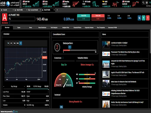This screenshot has width=151, height=113.
Task: Click the score 2 marker on Underperform bar
Action: point(70,47)
